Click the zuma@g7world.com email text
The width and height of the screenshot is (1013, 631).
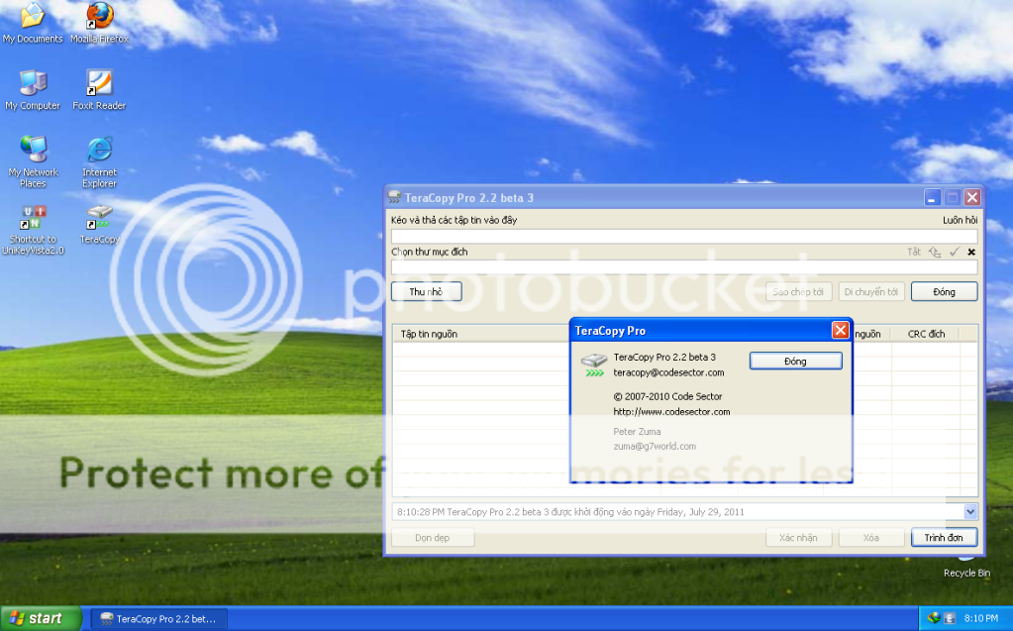[x=655, y=446]
